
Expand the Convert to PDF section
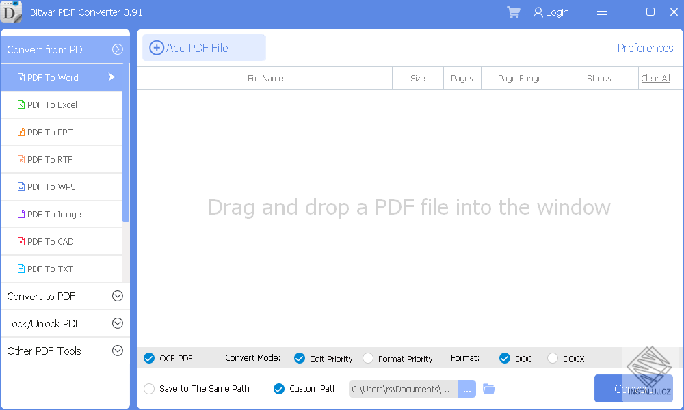coord(118,296)
